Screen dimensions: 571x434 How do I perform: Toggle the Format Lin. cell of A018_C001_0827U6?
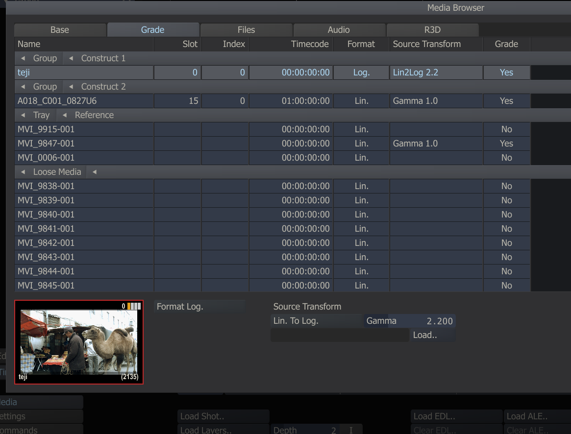361,101
